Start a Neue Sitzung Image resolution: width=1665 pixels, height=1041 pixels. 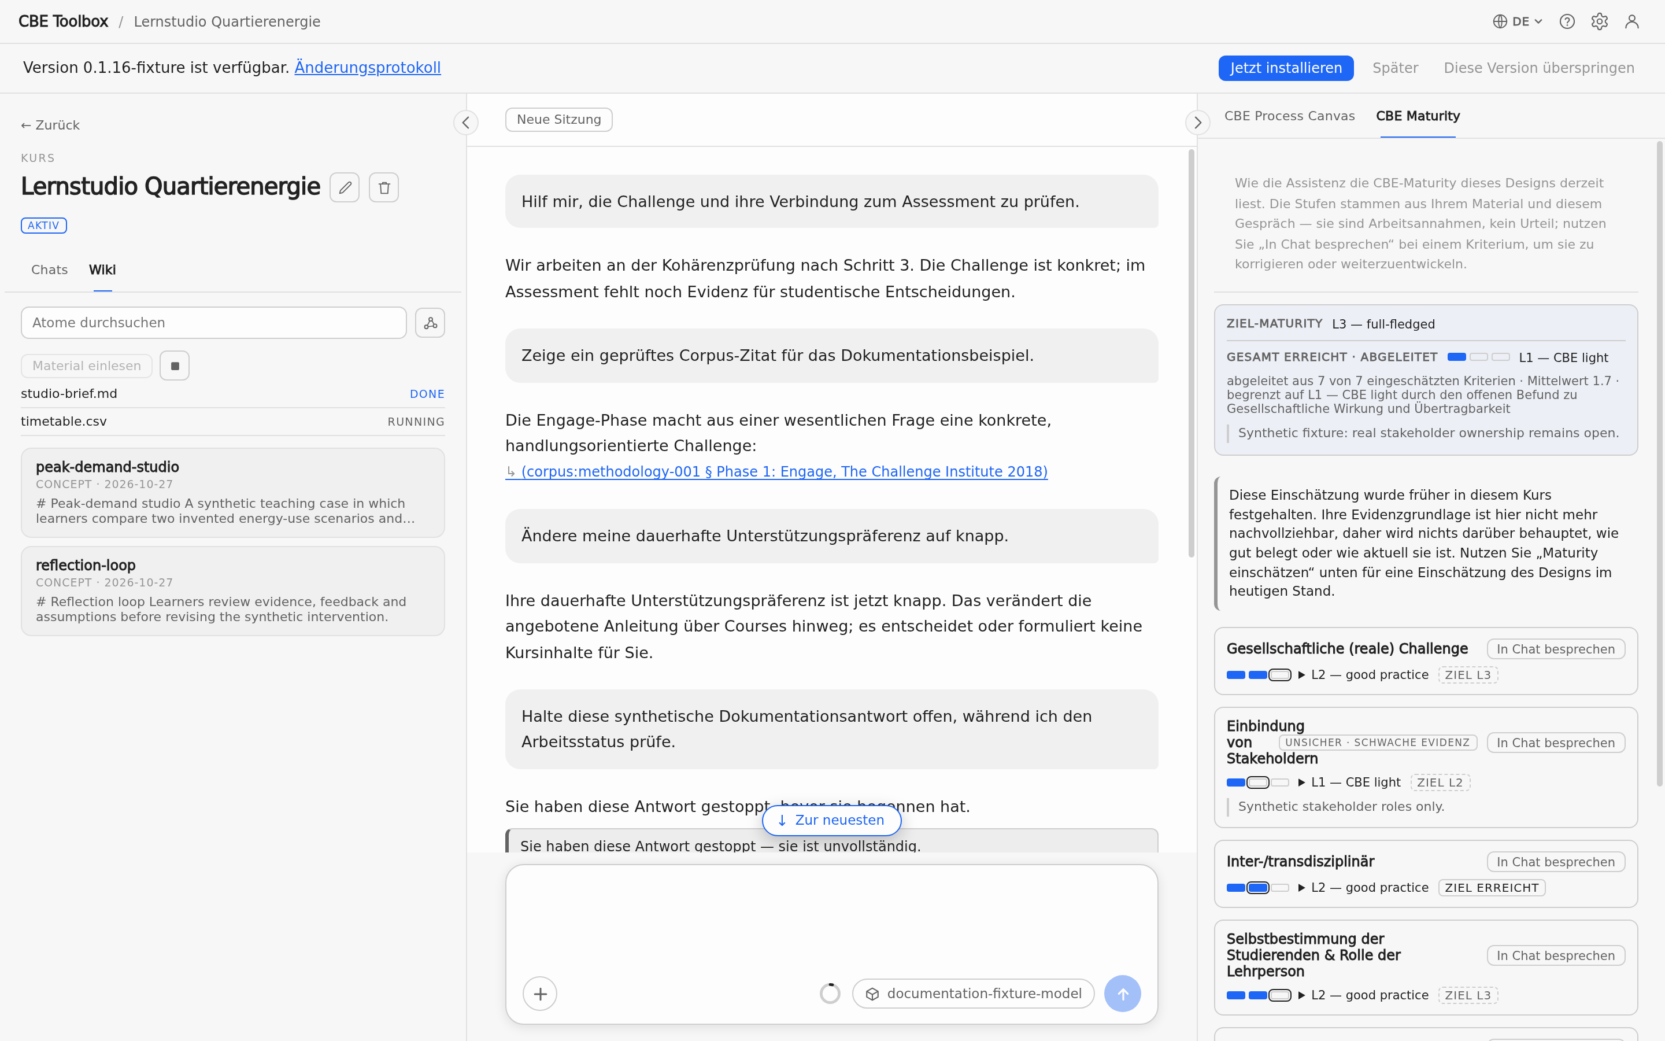click(558, 120)
